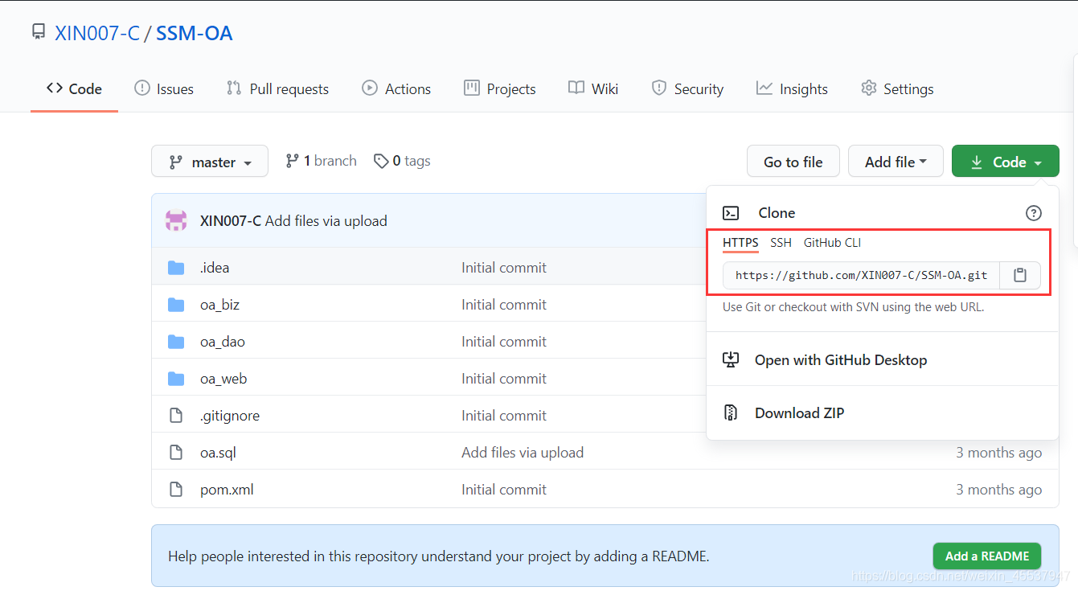1078x591 pixels.
Task: Click the .gitignore file icon
Action: pos(176,416)
